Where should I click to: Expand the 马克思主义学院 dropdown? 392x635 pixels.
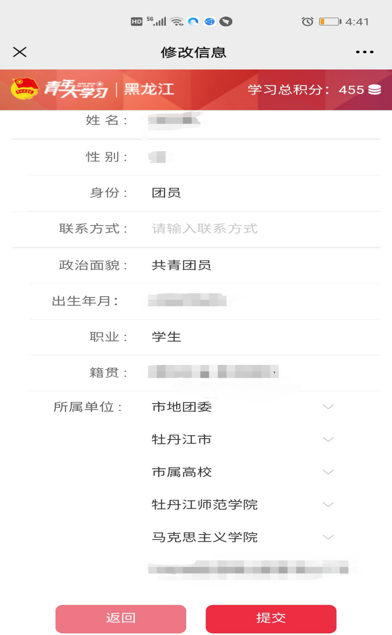(x=243, y=537)
